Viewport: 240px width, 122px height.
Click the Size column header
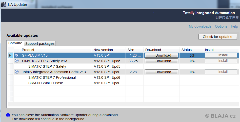(x=134, y=50)
